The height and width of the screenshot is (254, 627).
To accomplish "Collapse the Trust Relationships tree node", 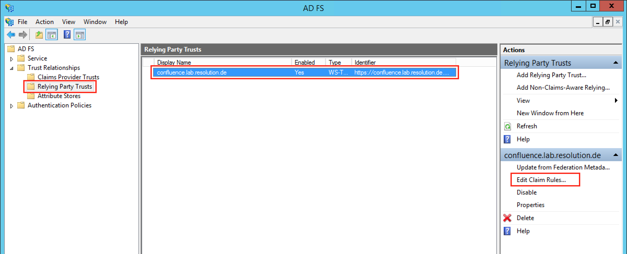I will coord(11,68).
